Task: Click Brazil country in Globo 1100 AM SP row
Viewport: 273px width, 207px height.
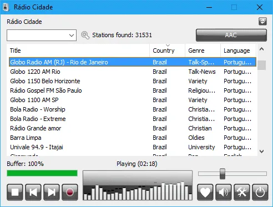Action: [x=160, y=100]
